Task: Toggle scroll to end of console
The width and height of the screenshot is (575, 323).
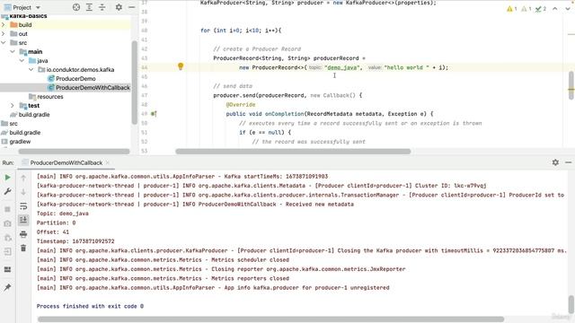Action: tap(23, 220)
